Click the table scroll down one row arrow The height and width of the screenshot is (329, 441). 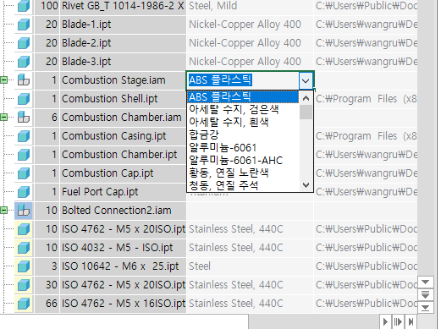(x=425, y=282)
